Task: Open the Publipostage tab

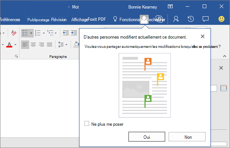Action: 38,20
